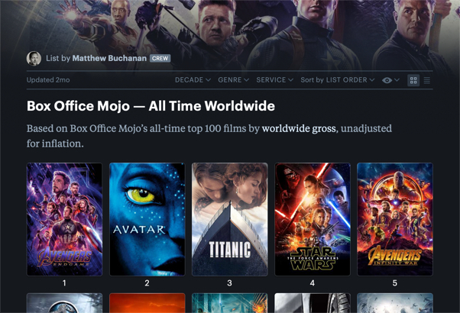Switch to list view icon

coord(427,80)
